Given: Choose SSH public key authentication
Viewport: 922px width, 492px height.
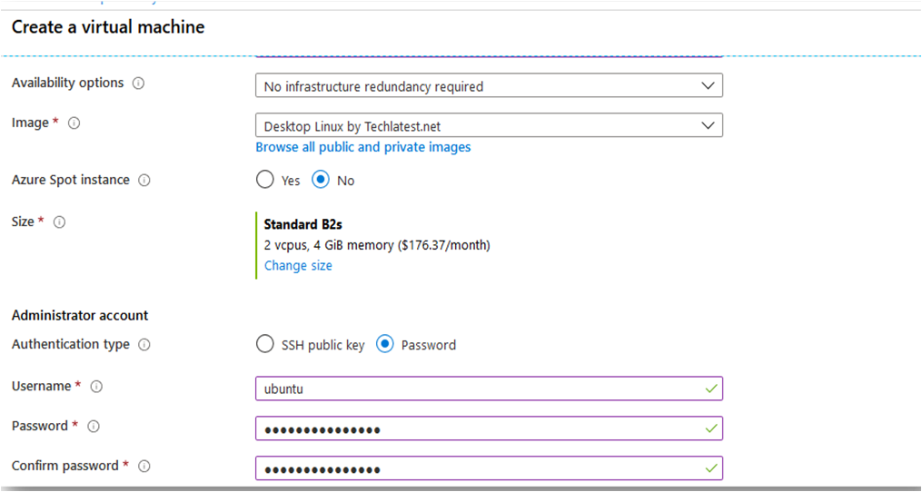Looking at the screenshot, I should (x=265, y=344).
